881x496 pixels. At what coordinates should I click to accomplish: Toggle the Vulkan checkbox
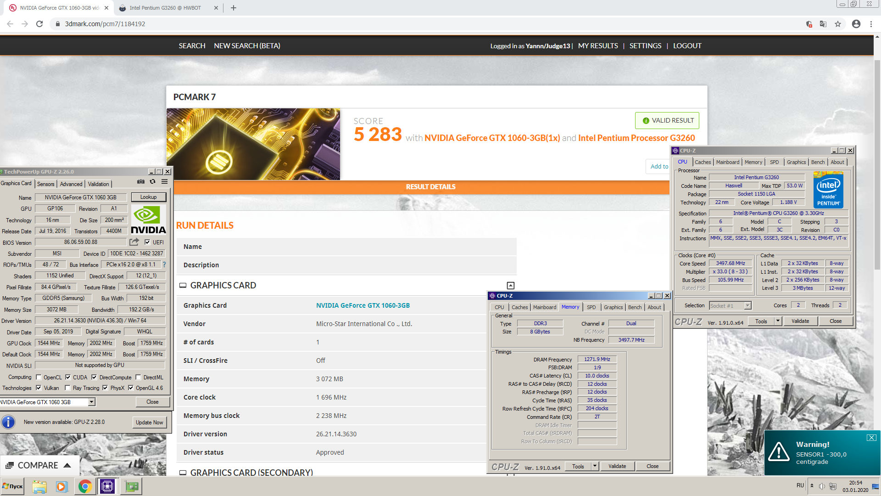39,388
